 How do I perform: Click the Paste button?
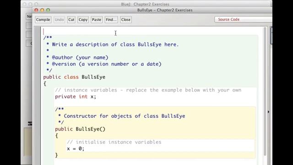[x=97, y=20]
